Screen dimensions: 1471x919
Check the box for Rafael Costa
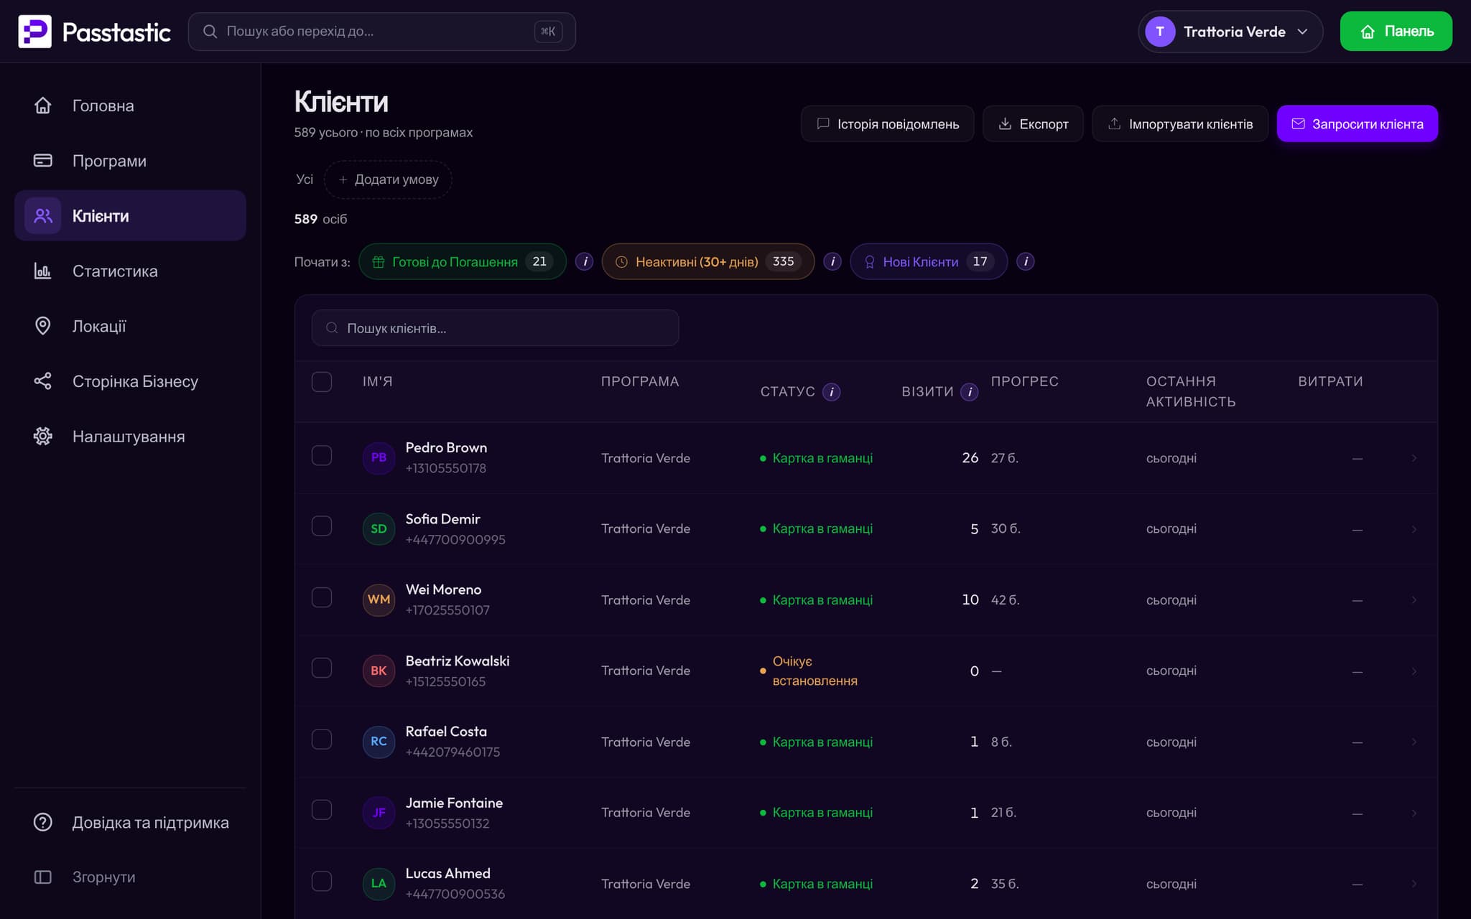point(322,740)
